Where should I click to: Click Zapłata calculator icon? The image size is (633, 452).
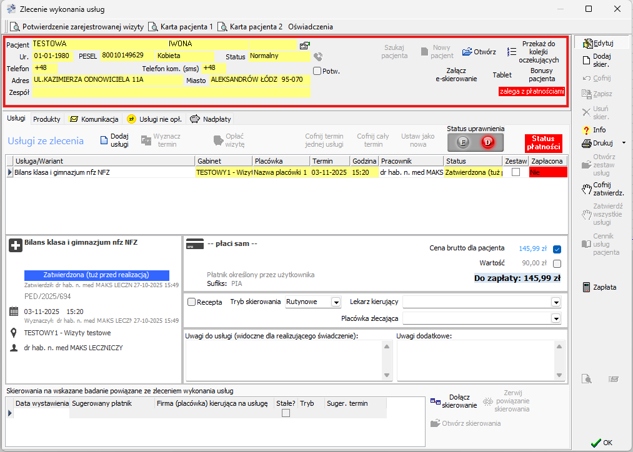coord(586,287)
